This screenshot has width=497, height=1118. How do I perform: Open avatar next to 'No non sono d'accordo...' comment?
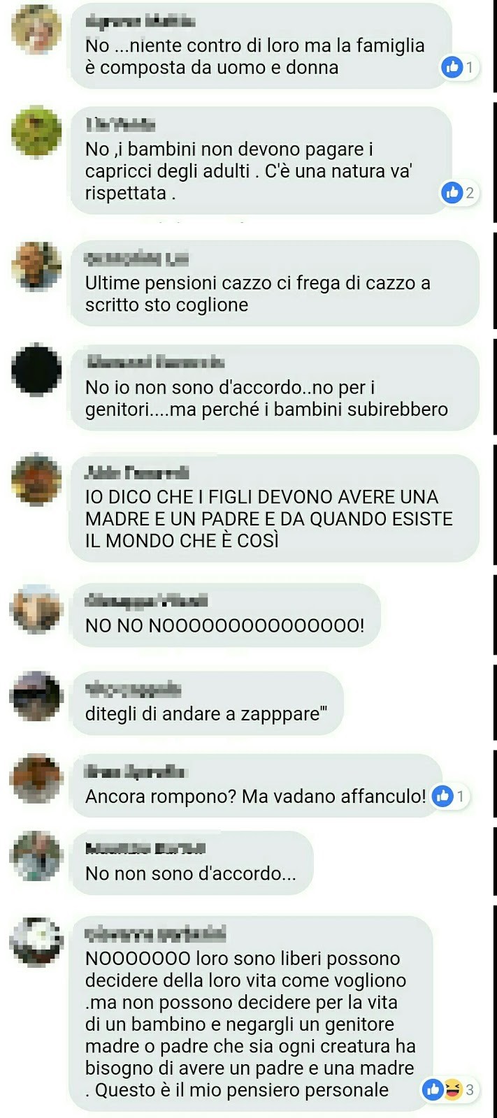coord(36,856)
